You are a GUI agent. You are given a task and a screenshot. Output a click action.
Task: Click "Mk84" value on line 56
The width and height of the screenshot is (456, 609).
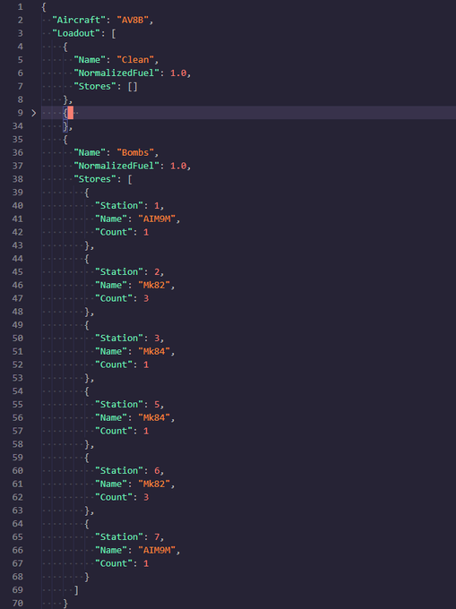154,417
